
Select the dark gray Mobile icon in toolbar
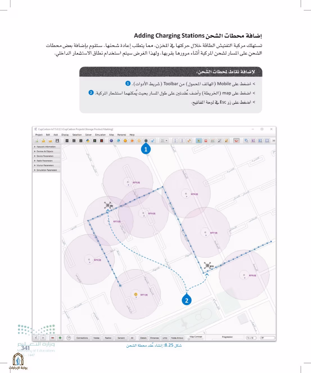[146, 141]
